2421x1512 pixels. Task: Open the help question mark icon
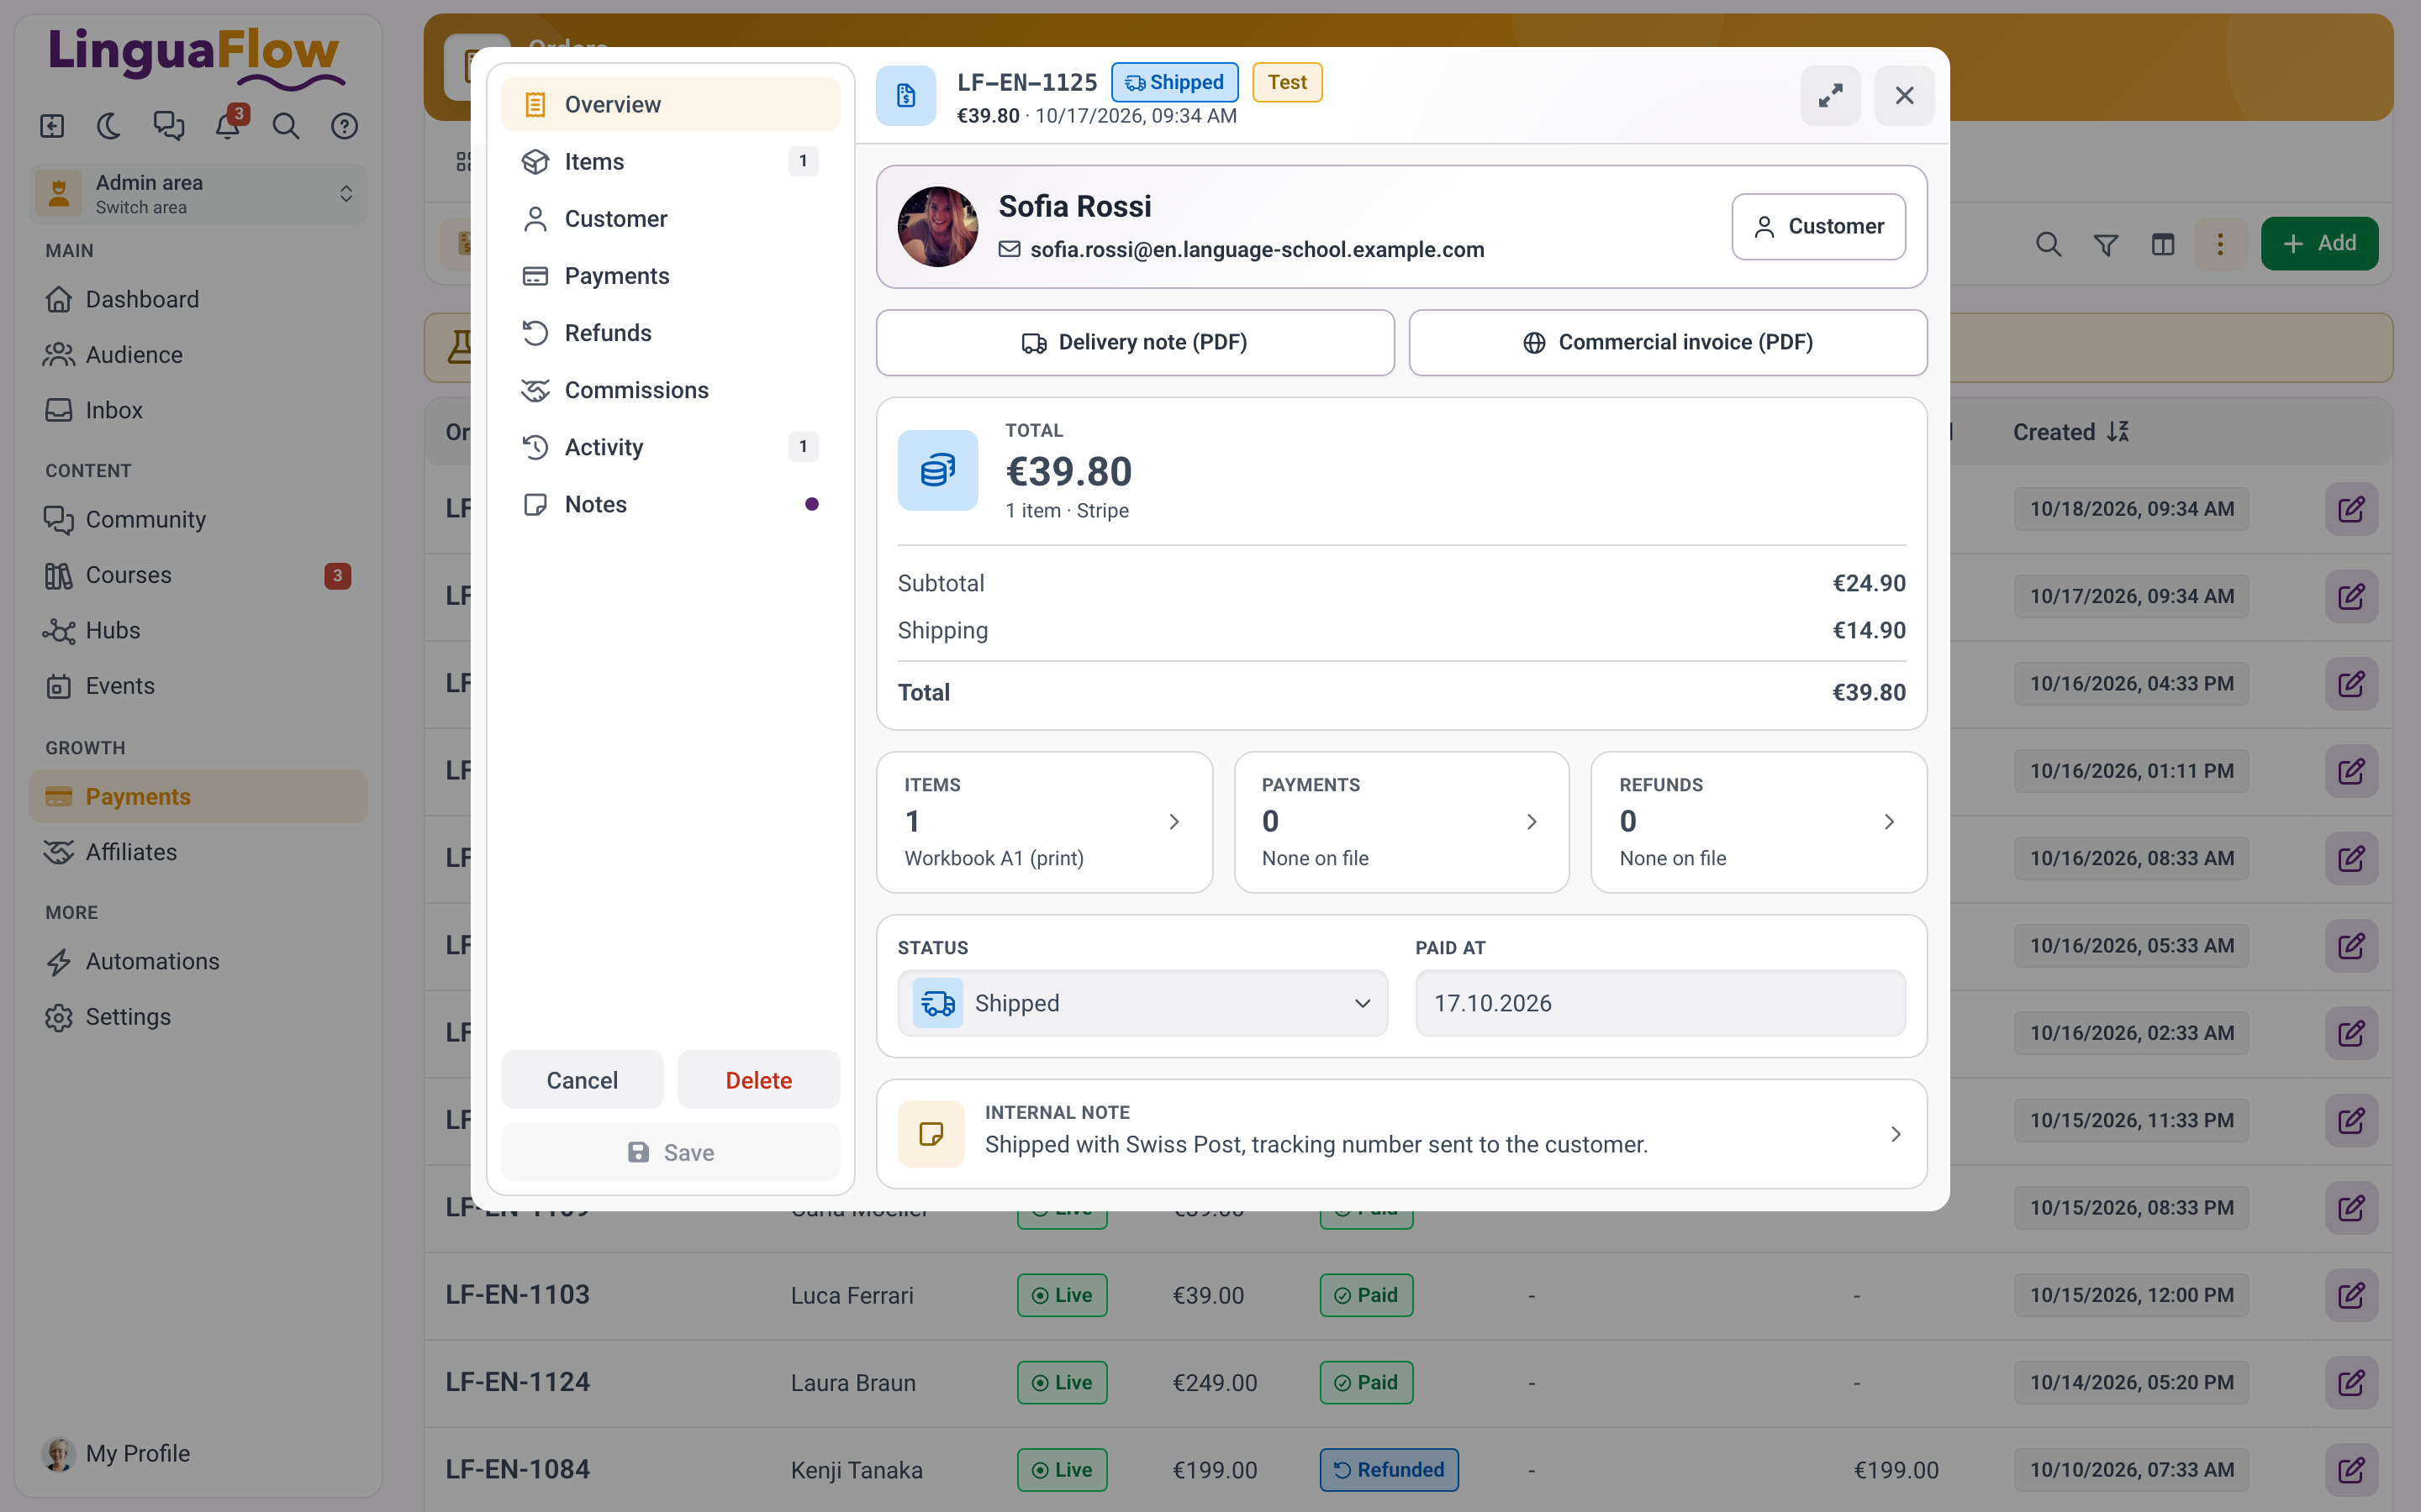(x=344, y=126)
